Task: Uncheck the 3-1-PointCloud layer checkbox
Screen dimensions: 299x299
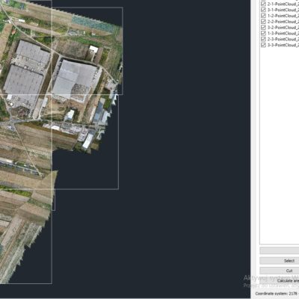Action: (x=263, y=10)
